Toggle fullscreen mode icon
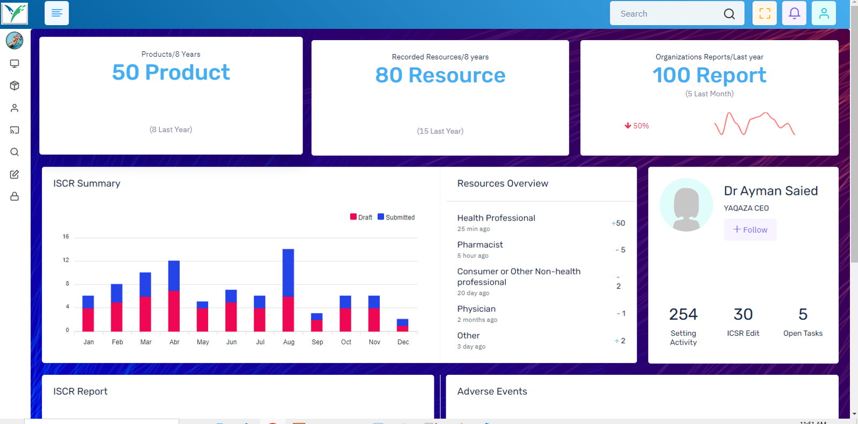 coord(765,13)
